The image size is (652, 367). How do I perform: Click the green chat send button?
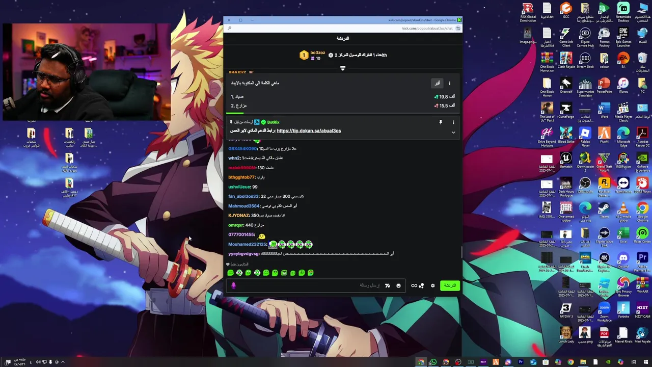(x=450, y=285)
